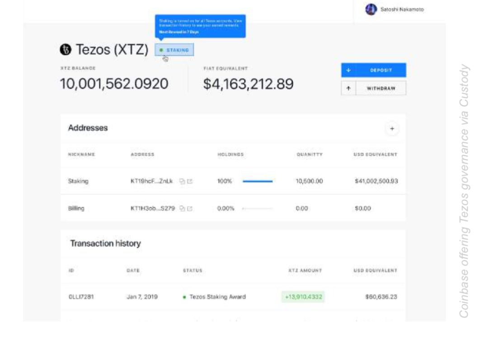
Task: Copy the Billing address KT1H3ob...S279
Action: [182, 209]
